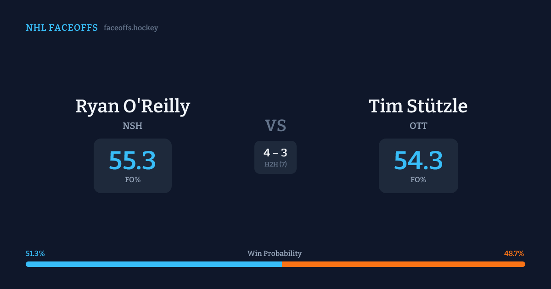Click the top edge of Stützle's stat card
This screenshot has height=289, width=551.
click(x=418, y=140)
